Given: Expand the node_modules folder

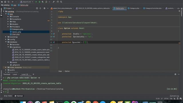Looking at the screenshot, I should coord(6,68).
